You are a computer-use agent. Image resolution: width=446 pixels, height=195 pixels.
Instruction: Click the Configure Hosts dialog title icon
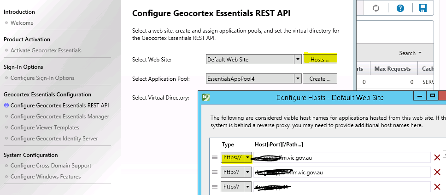coord(206,97)
